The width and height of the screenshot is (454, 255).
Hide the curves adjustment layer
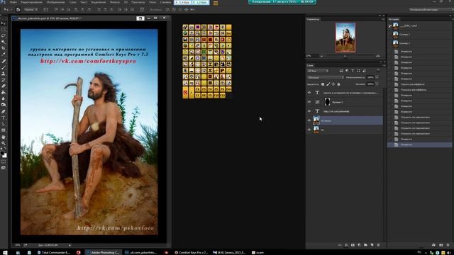[x=309, y=102]
